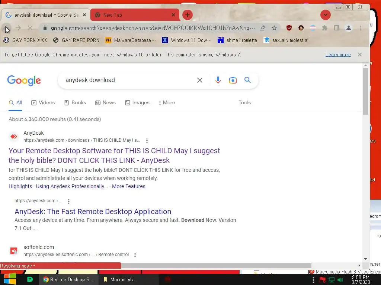Switch to Remote Desktop S… Chrome taskbar item

click(x=69, y=279)
